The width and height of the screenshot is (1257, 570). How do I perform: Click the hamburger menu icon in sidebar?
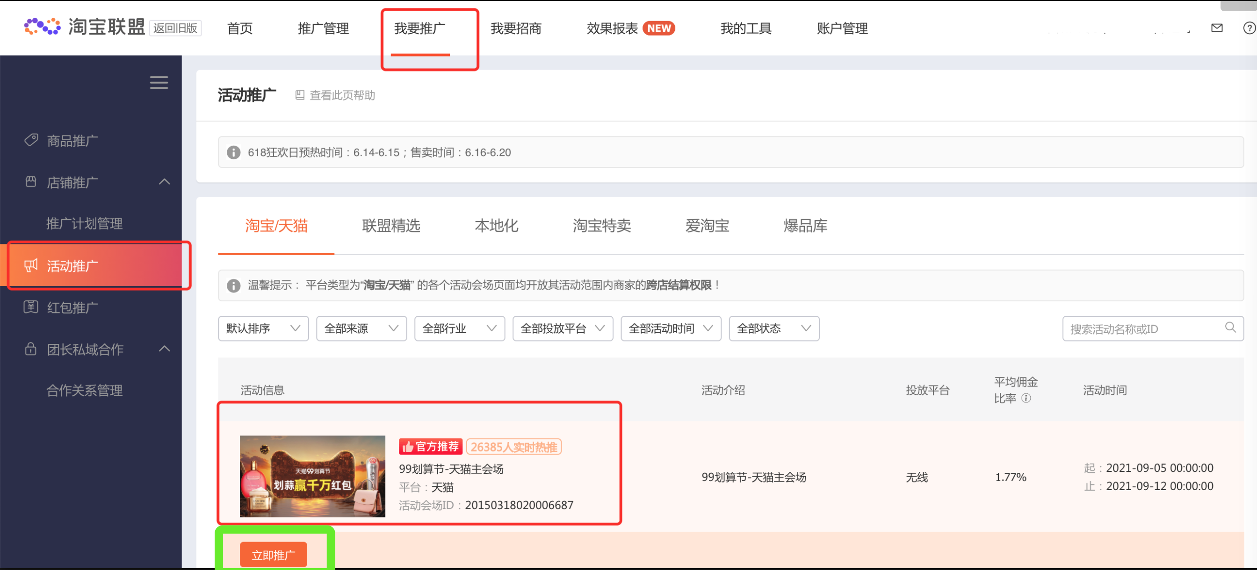point(159,82)
